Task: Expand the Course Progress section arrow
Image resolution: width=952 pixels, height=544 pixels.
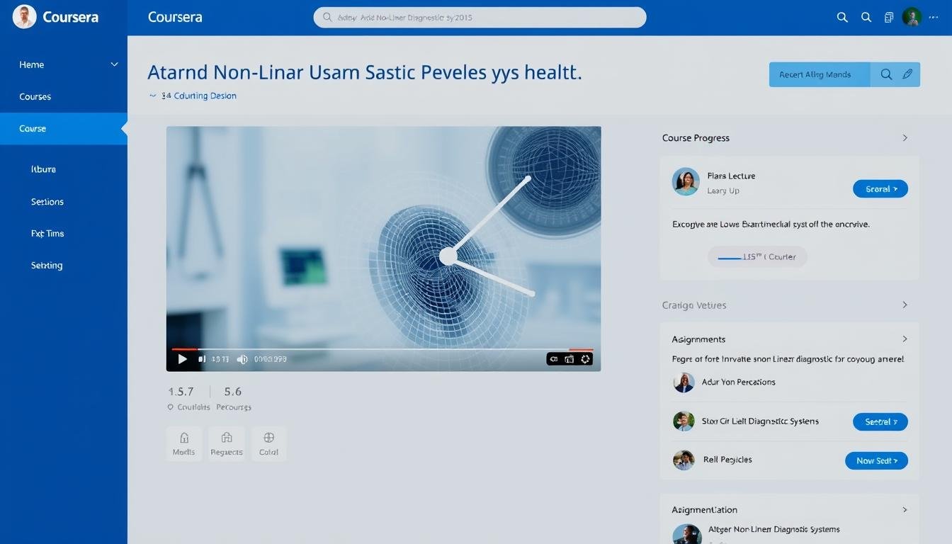Action: tap(905, 138)
